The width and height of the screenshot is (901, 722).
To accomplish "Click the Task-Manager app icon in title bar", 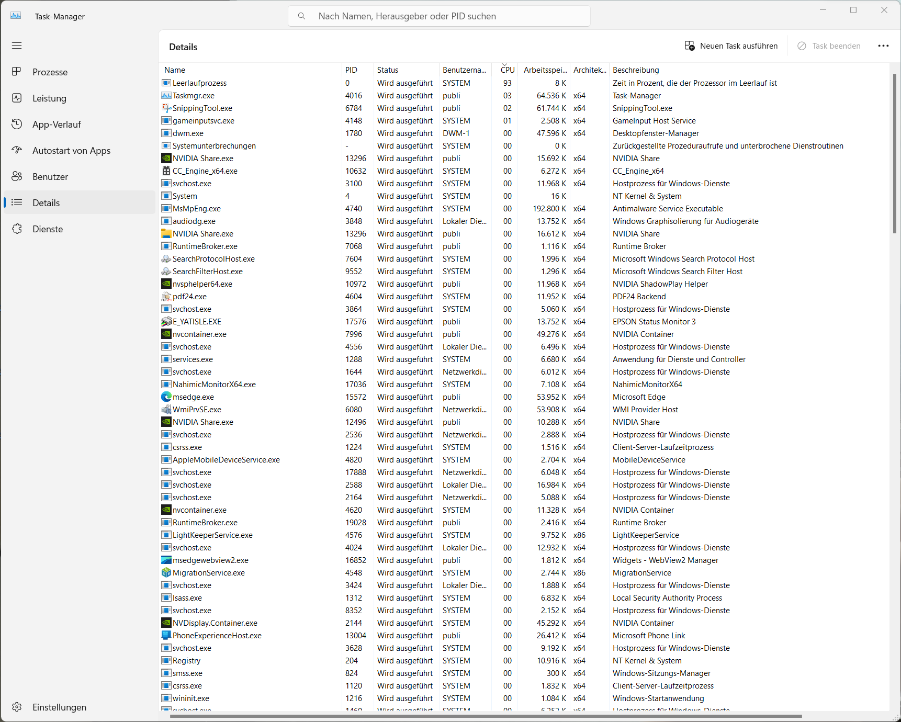I will coord(16,16).
